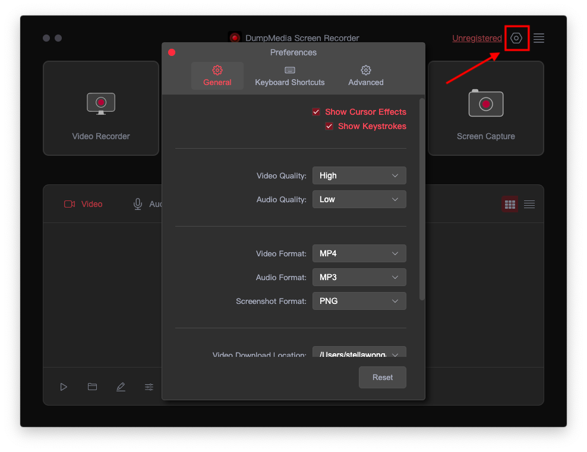587x452 pixels.
Task: Open the adjustment sliders icon
Action: [149, 387]
